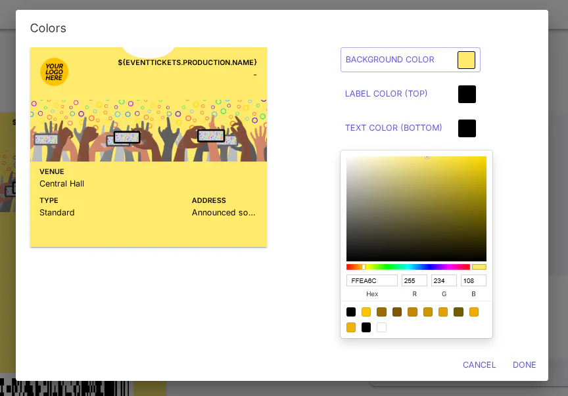Choose the Label Color (Top) label
This screenshot has width=568, height=396.
click(x=386, y=94)
